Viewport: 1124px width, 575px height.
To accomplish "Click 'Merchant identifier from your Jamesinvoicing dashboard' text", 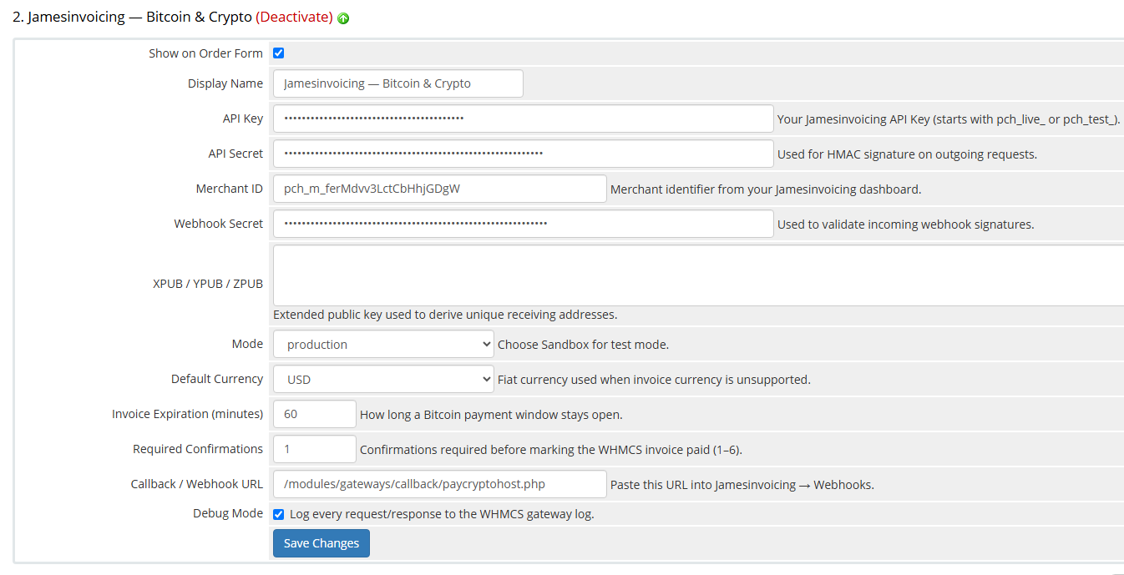I will 766,189.
